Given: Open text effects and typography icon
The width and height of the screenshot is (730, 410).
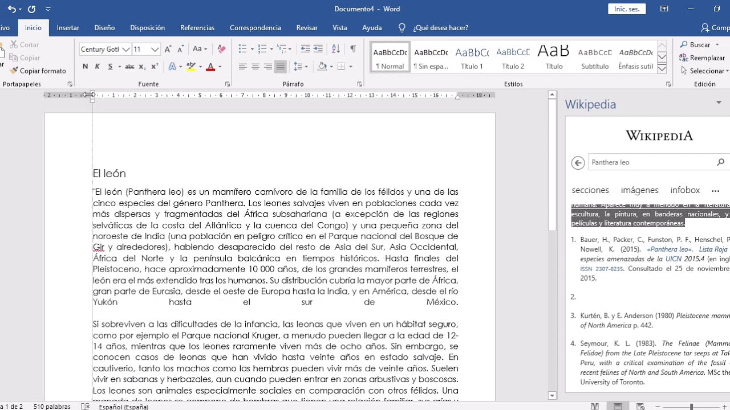Looking at the screenshot, I should [x=172, y=67].
